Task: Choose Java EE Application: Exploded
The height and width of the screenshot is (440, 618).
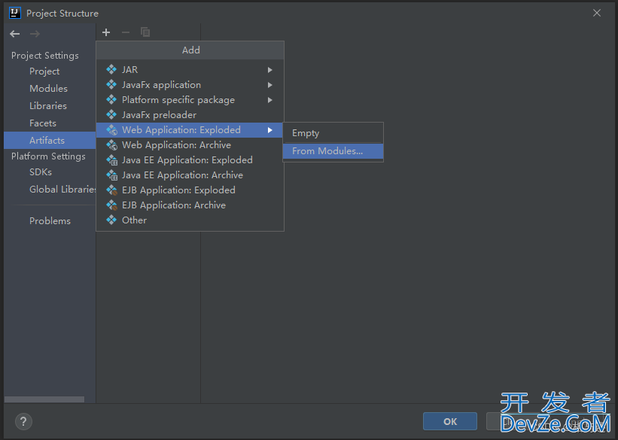Action: [x=190, y=160]
